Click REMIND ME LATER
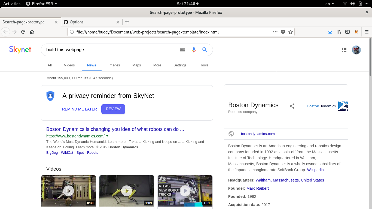 pos(80,109)
